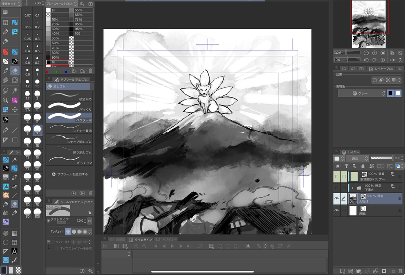Viewport: 405px width, 275px height.
Task: Create new layer folder icon
Action: click(359, 271)
